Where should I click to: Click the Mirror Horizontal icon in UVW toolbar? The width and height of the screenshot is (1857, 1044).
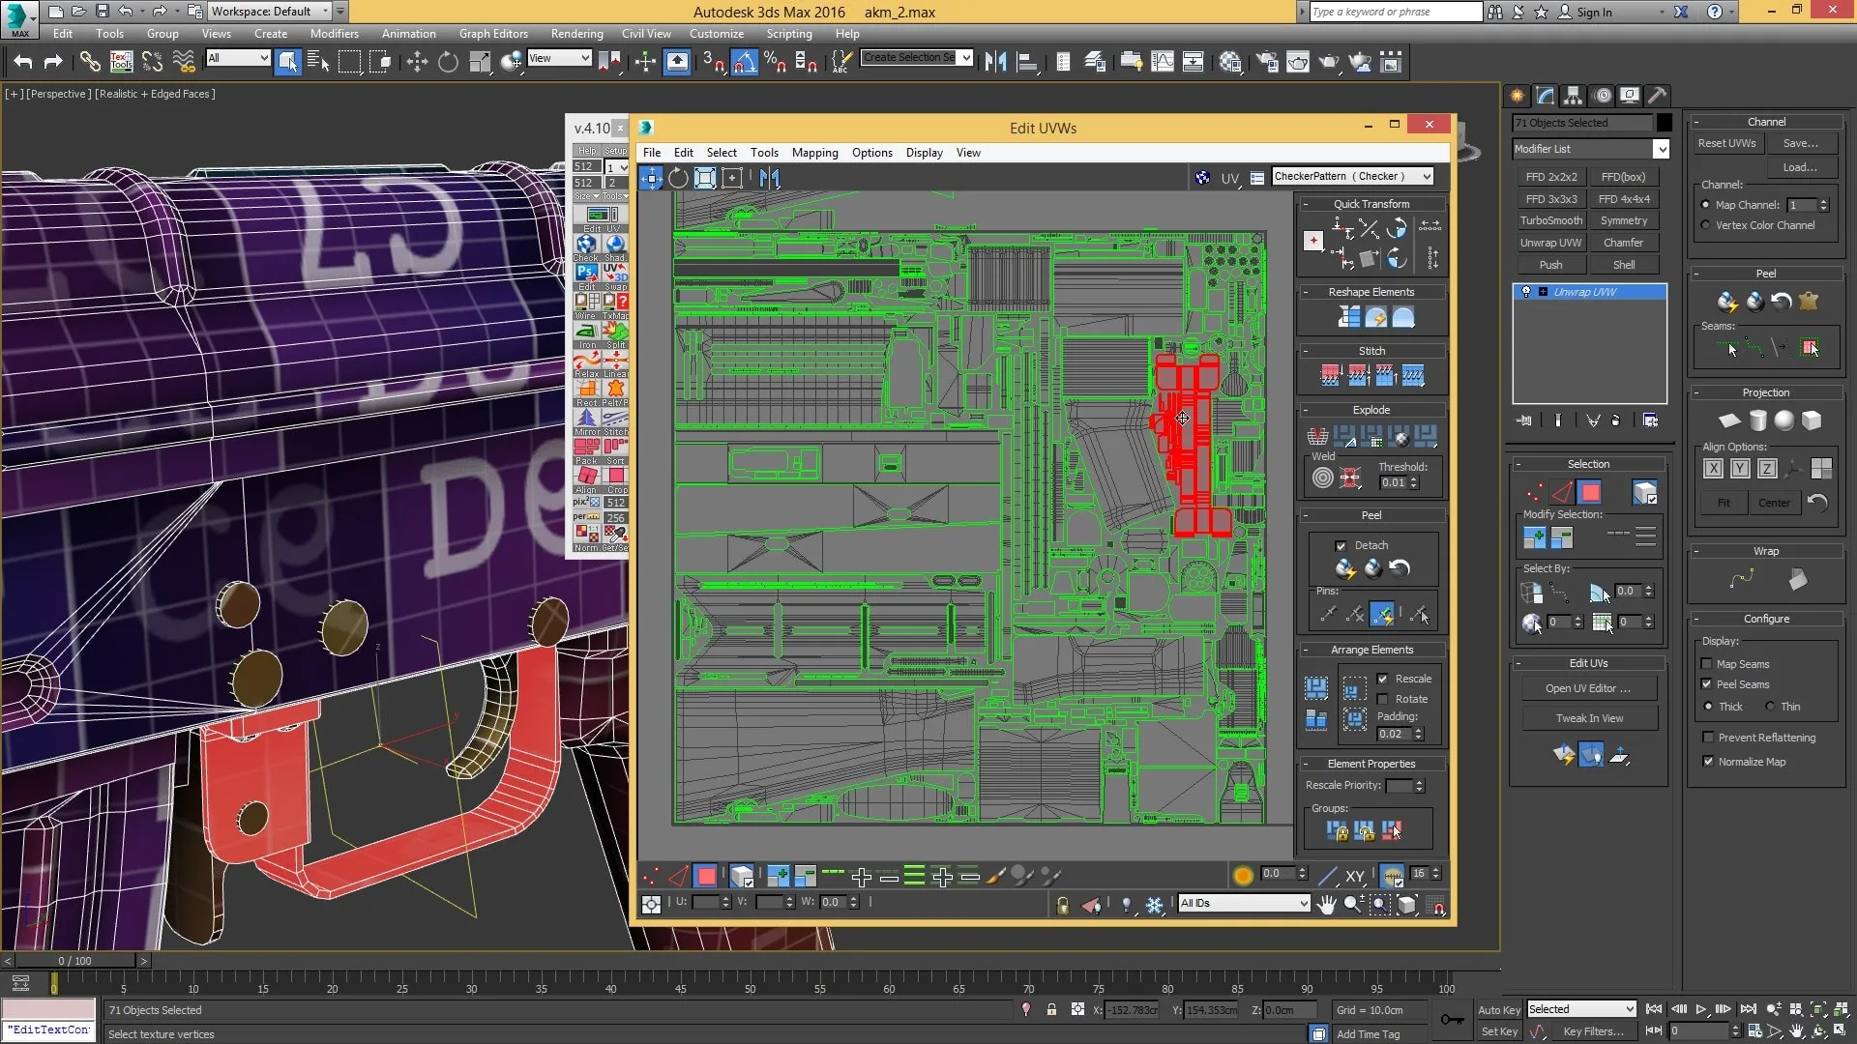[770, 178]
